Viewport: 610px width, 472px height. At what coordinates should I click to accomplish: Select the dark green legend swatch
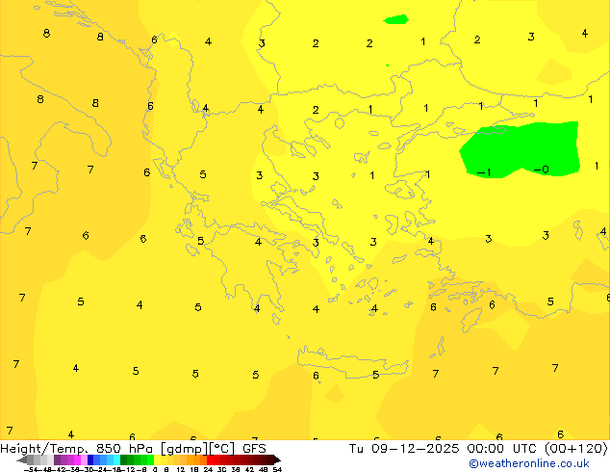tap(124, 459)
